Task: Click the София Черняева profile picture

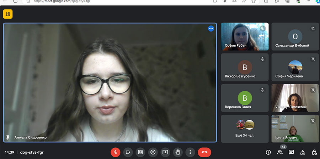Action: pyautogui.click(x=295, y=67)
